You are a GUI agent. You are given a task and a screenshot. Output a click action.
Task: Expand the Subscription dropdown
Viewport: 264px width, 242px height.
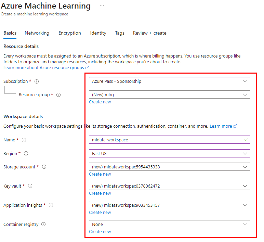[169, 81]
